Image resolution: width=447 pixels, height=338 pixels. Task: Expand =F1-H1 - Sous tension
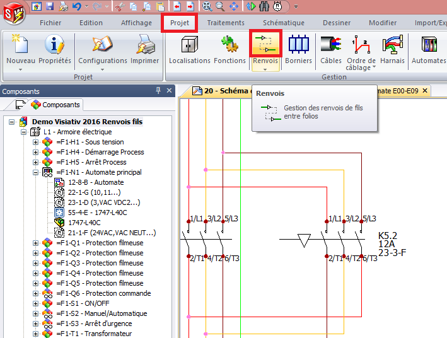click(35, 142)
